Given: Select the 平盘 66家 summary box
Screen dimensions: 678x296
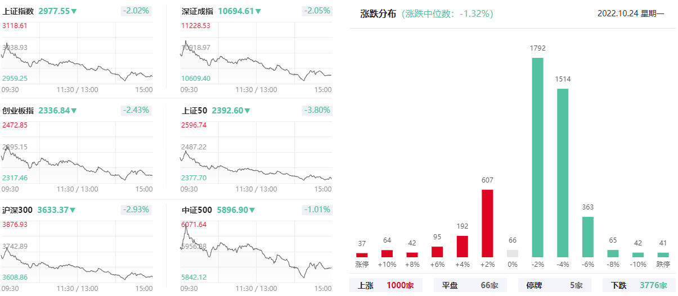Looking at the screenshot, I should (x=470, y=285).
